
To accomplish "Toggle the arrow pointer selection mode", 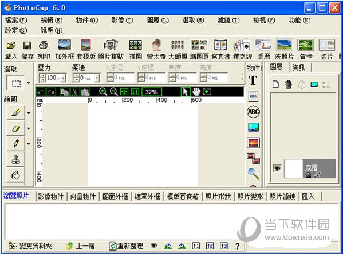I will (x=186, y=92).
